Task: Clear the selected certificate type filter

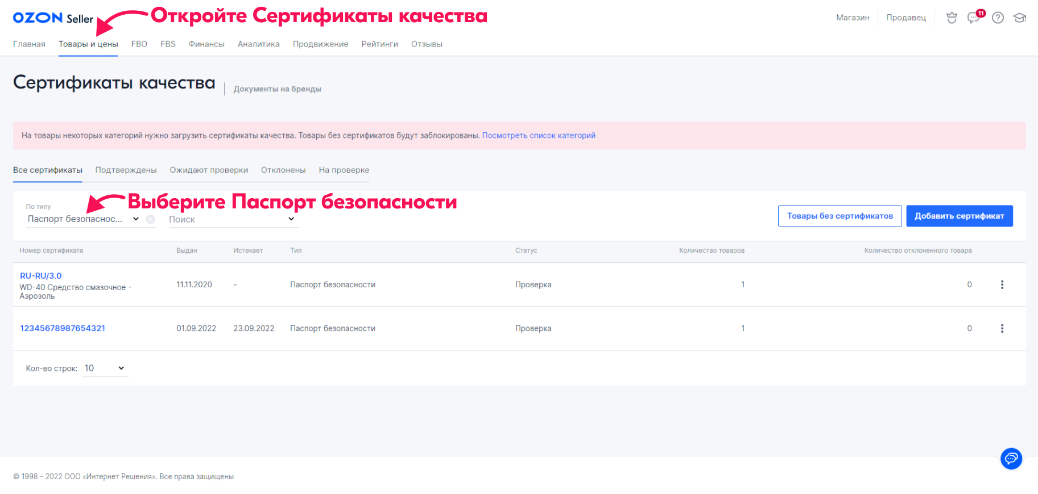Action: (x=150, y=219)
